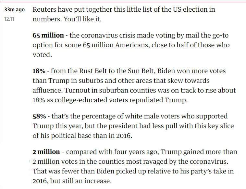Click "2016, but still an increase." line
246x189 pixels.
point(72,181)
